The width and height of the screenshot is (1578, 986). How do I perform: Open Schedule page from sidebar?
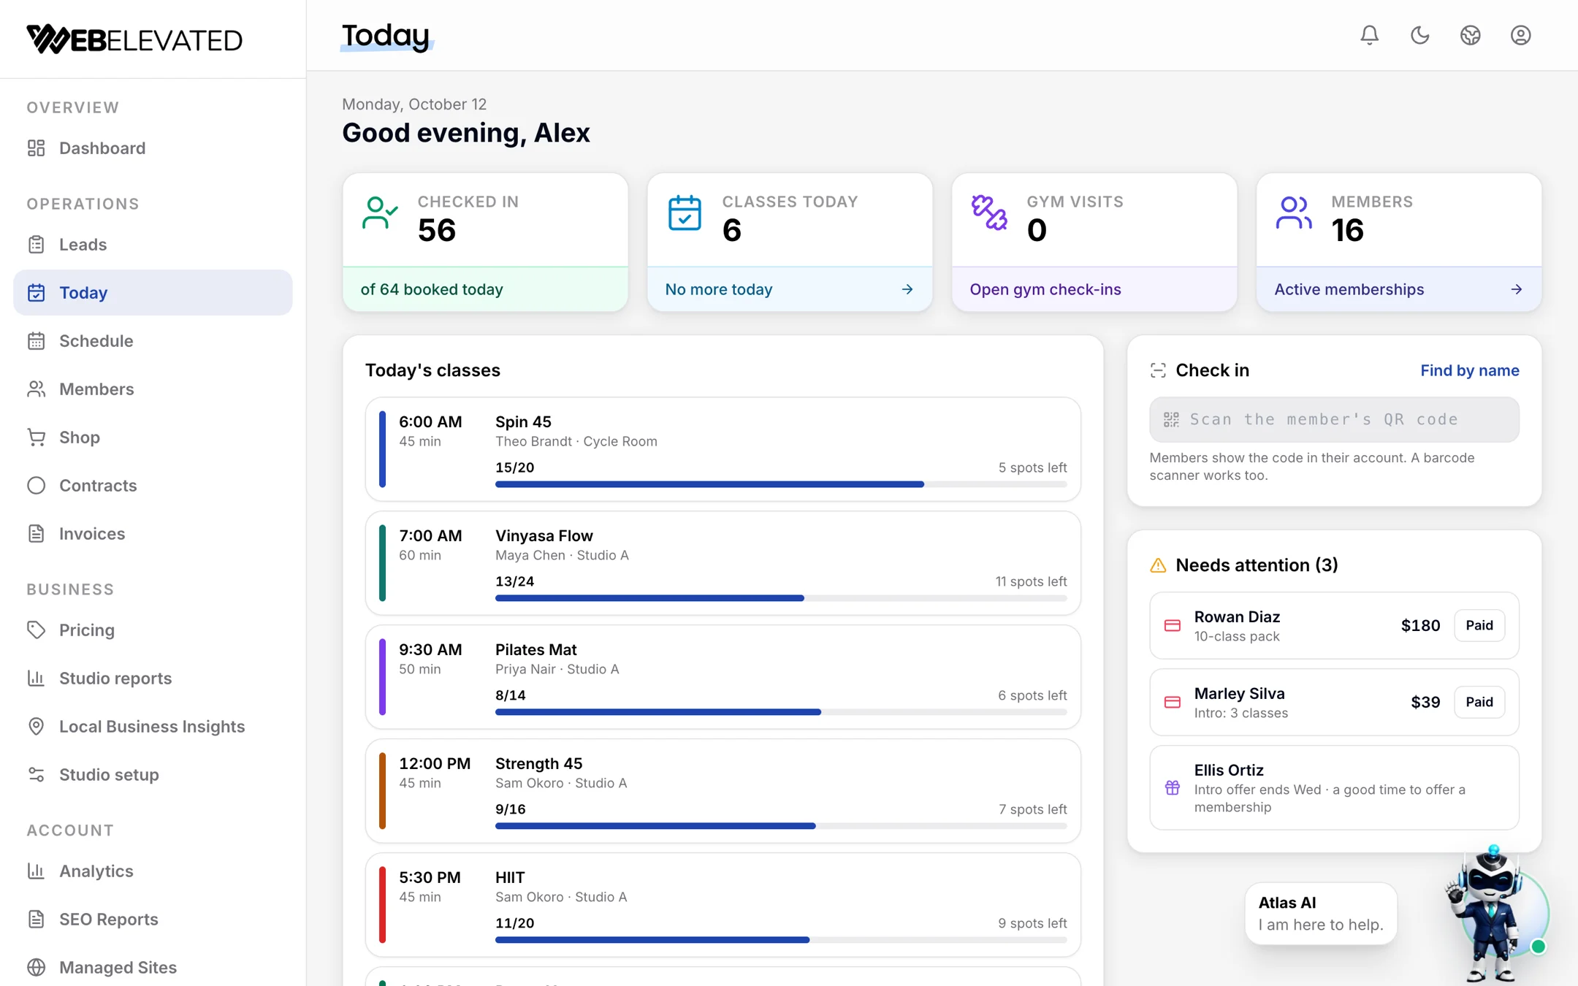[153, 341]
